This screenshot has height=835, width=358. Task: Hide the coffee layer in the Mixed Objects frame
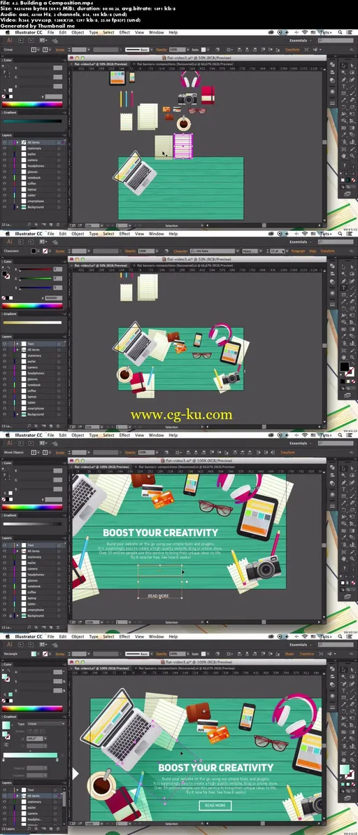pos(5,592)
